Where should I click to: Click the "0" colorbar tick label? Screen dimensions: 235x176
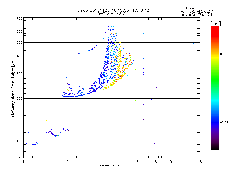click(220, 88)
